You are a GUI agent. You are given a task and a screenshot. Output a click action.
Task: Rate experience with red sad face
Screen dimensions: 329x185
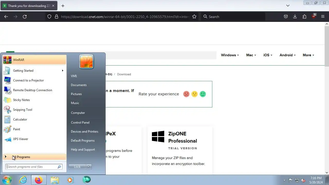point(186,94)
